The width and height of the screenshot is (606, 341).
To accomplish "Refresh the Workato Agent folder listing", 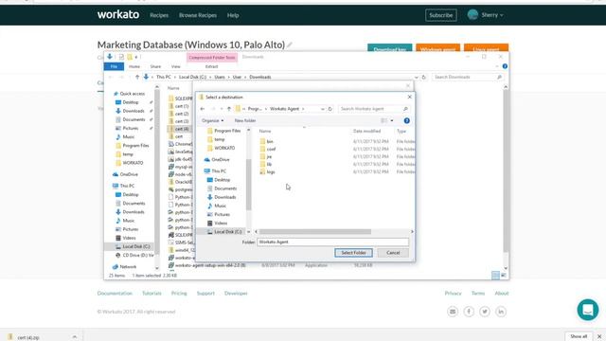I will tap(330, 109).
